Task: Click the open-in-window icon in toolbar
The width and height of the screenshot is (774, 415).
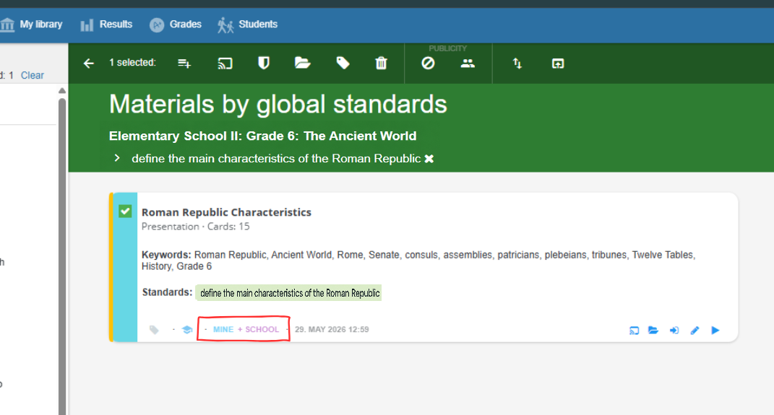Action: 558,63
